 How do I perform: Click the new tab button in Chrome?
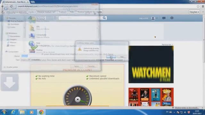click(x=33, y=2)
